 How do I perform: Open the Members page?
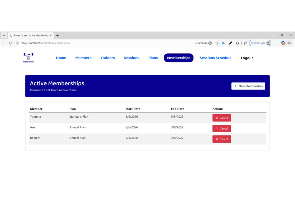pos(83,58)
